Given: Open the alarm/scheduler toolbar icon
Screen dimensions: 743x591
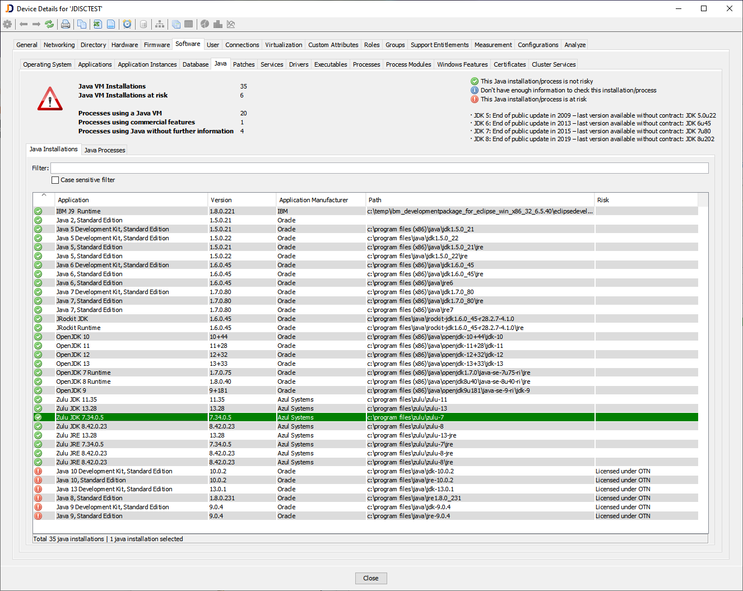Looking at the screenshot, I should pos(127,24).
